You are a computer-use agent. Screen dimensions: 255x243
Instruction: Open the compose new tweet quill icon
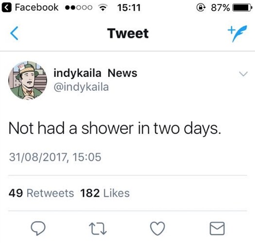[x=238, y=34]
